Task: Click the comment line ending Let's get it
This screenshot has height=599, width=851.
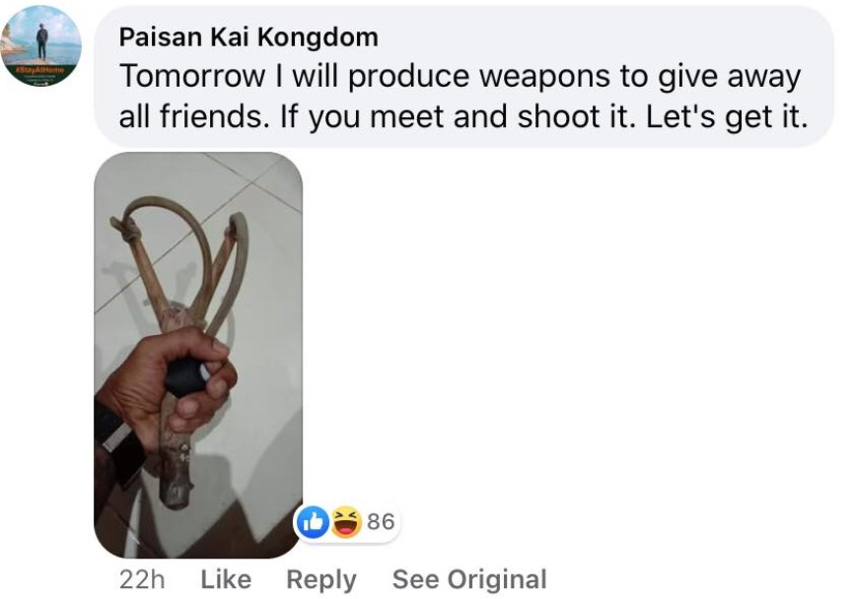Action: pos(462,116)
